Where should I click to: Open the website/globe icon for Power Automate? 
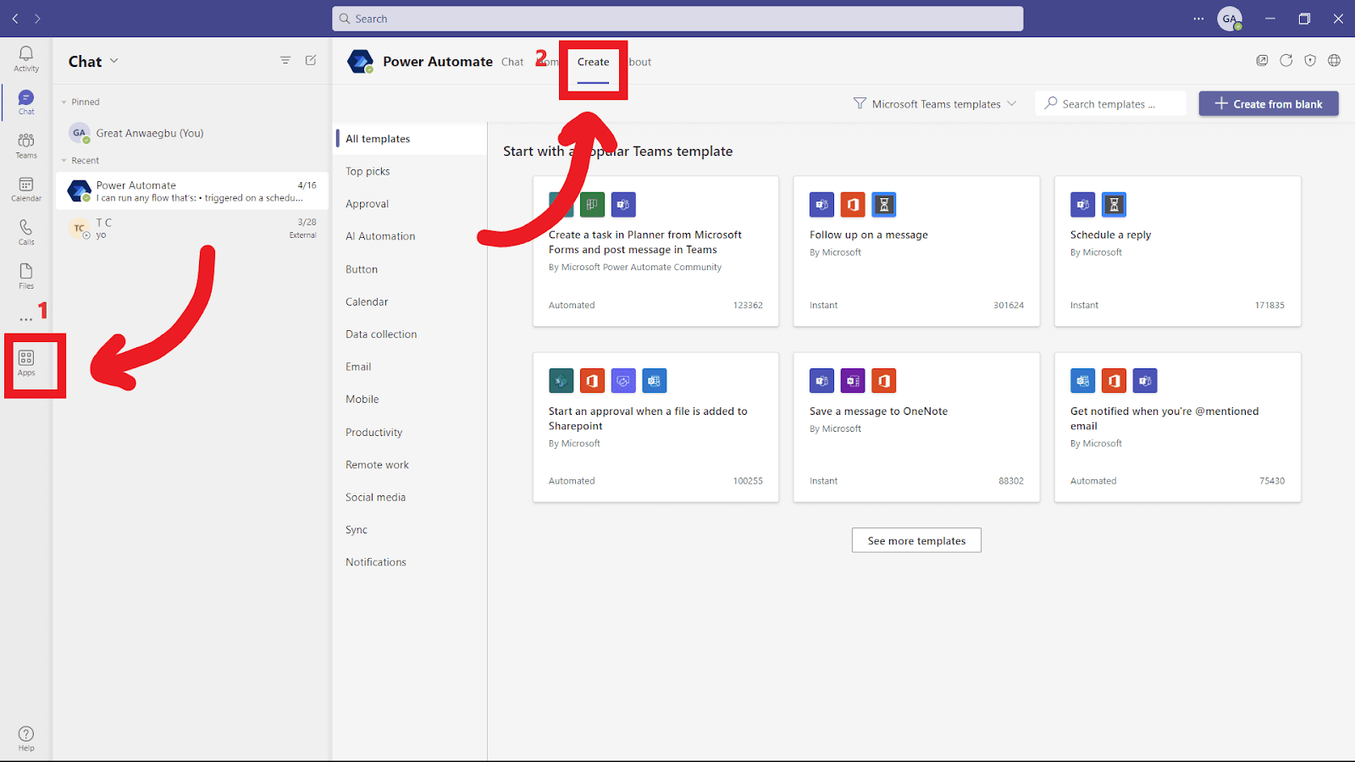(x=1334, y=60)
